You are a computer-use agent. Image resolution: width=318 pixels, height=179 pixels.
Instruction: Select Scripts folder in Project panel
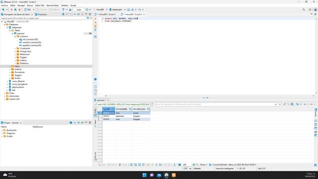point(9,136)
